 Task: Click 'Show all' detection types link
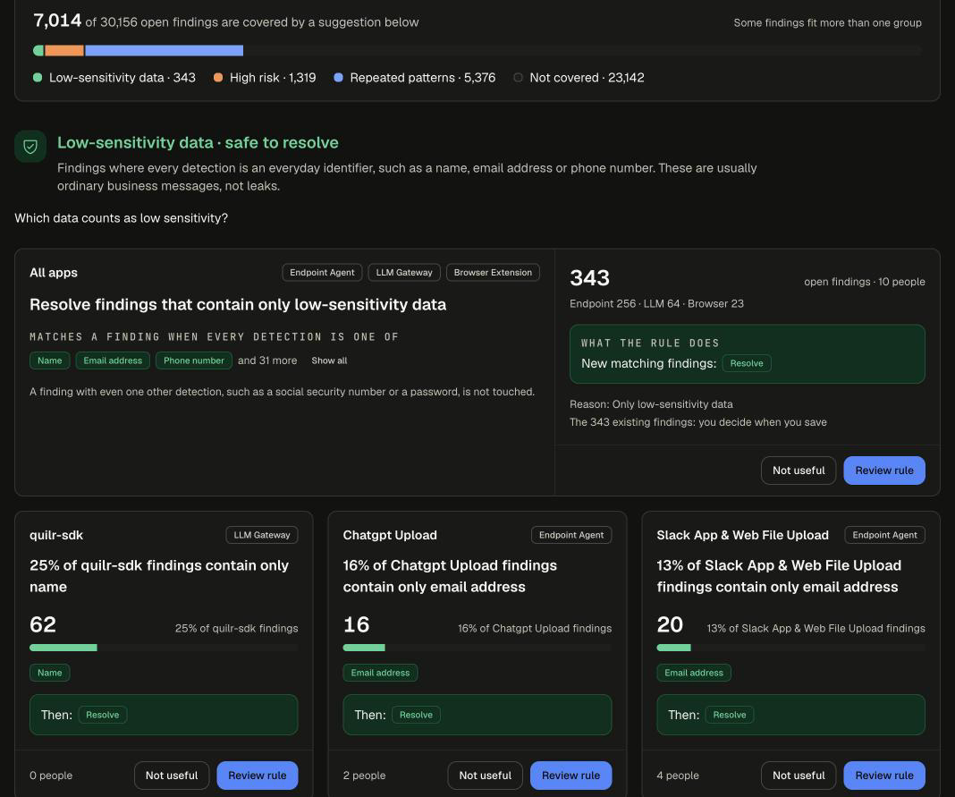click(329, 360)
